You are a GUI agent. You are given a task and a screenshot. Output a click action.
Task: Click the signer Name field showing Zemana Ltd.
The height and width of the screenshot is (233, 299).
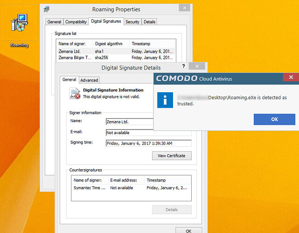click(x=130, y=122)
